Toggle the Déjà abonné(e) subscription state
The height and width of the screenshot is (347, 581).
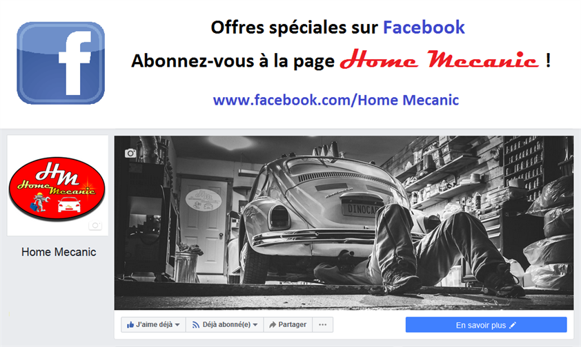[x=224, y=325]
